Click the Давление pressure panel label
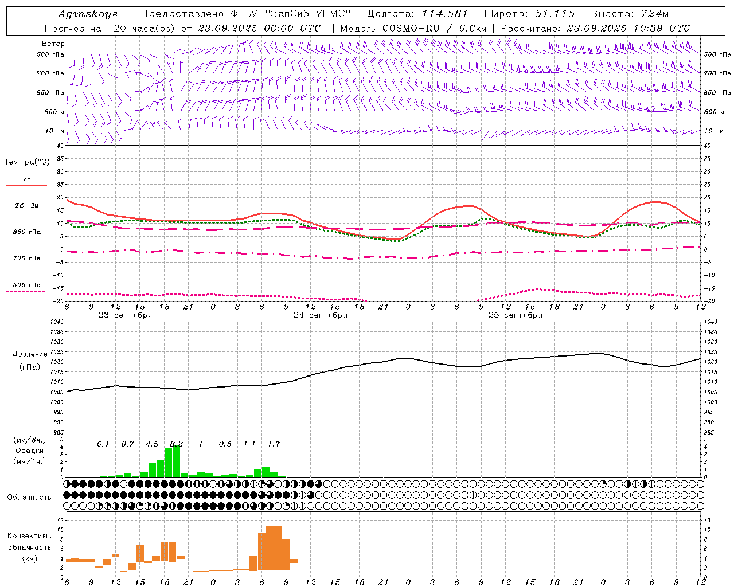Image resolution: width=734 pixels, height=587 pixels. pyautogui.click(x=30, y=354)
